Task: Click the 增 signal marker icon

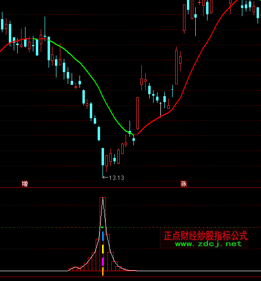Action: coord(25,184)
